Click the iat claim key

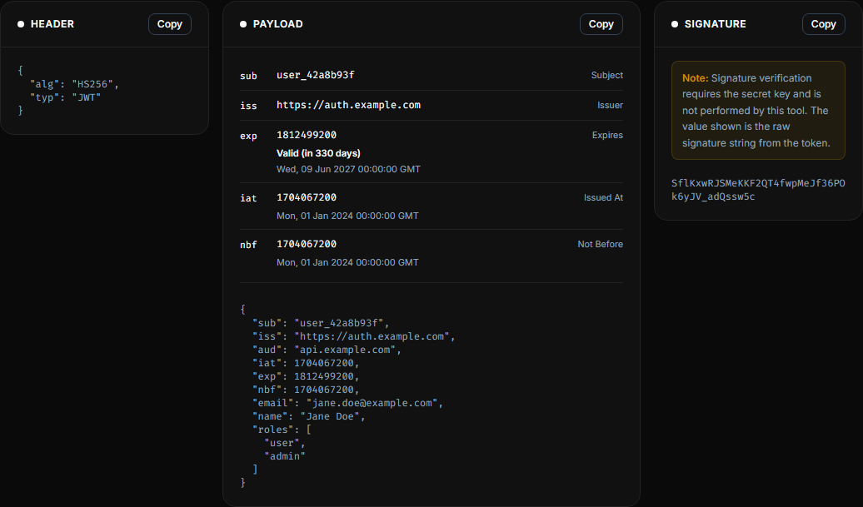pos(248,198)
